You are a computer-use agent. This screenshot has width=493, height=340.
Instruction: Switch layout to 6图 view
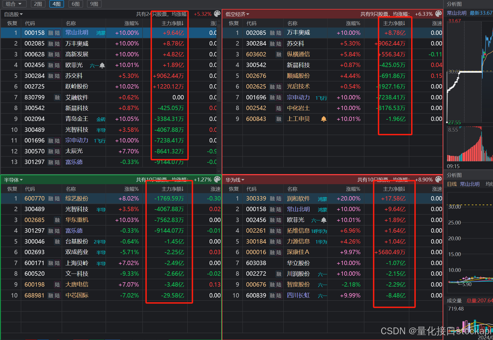(x=75, y=4)
